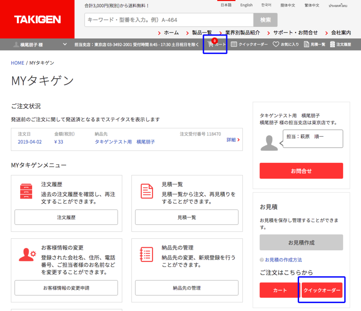Click the red カート button

coord(280,290)
